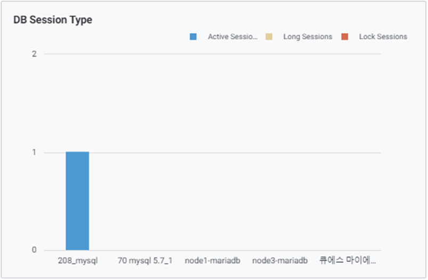
Task: Toggle the truncated Active Sessions legend label
Action: pyautogui.click(x=232, y=37)
